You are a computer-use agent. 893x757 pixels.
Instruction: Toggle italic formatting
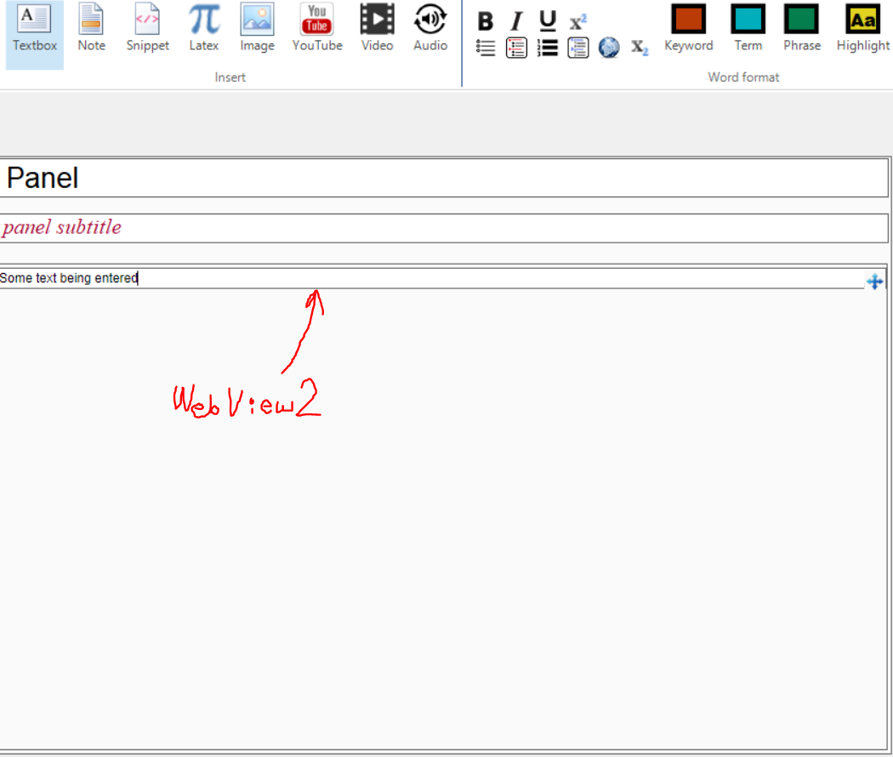point(515,21)
